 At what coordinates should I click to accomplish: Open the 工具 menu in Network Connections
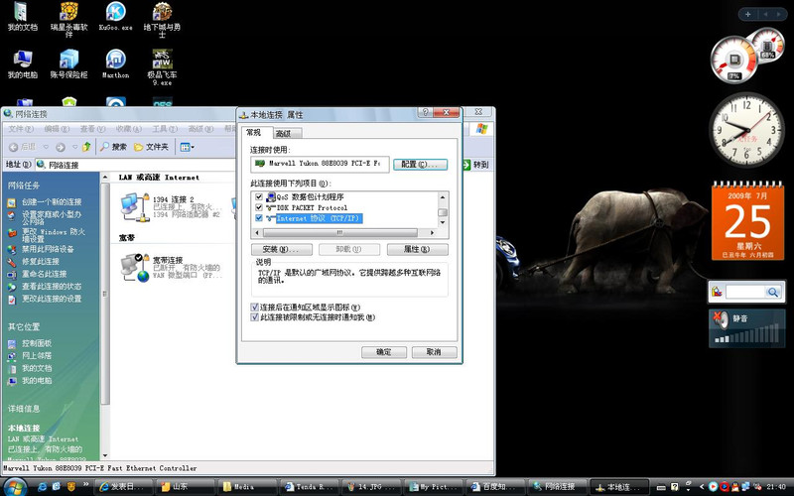[x=162, y=129]
